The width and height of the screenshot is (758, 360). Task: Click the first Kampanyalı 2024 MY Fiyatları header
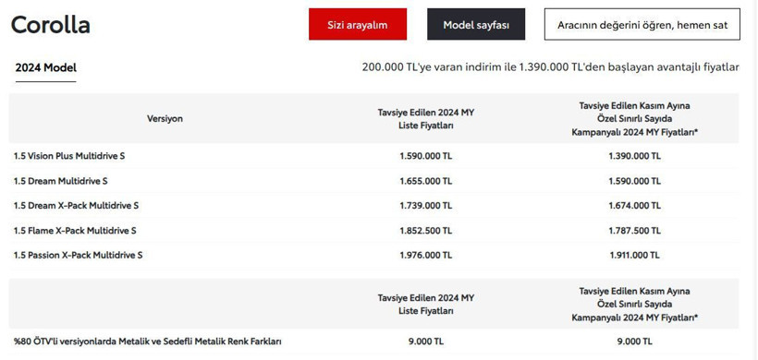(635, 119)
